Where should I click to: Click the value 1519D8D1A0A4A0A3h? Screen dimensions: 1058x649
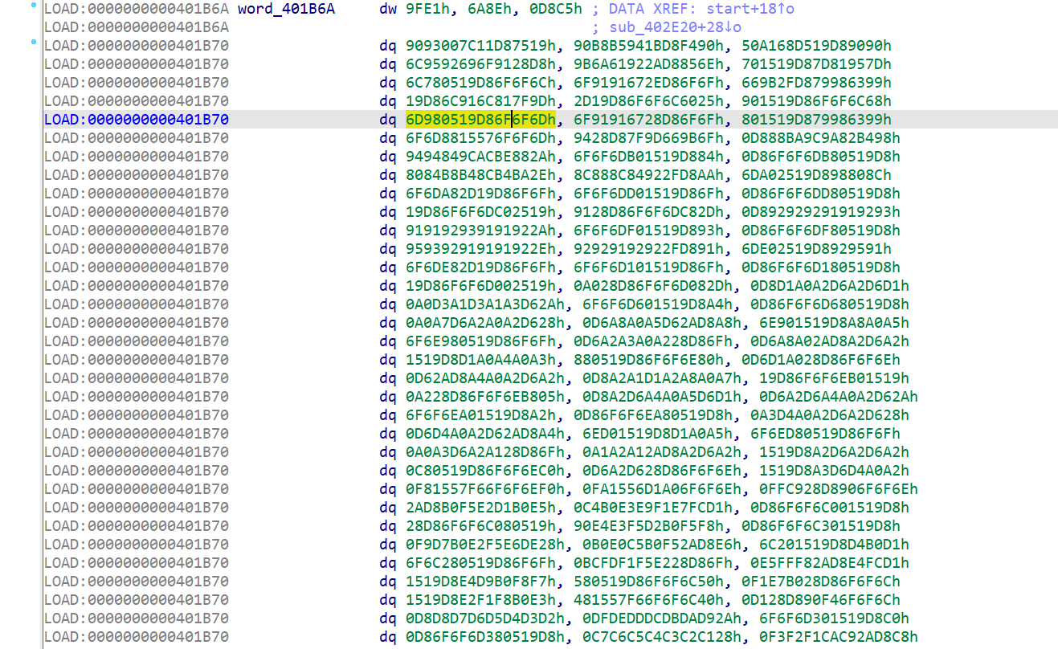click(x=480, y=360)
